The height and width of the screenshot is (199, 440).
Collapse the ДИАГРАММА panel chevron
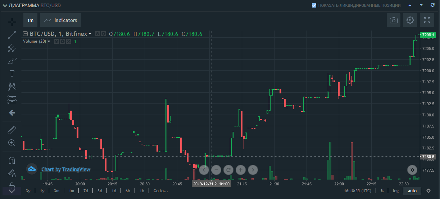click(5, 5)
